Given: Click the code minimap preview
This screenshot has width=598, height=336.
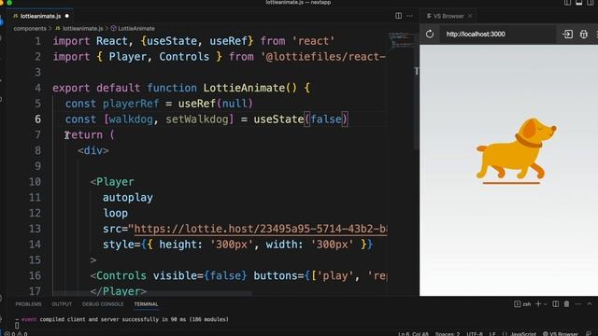Looking at the screenshot, I should click(401, 40).
